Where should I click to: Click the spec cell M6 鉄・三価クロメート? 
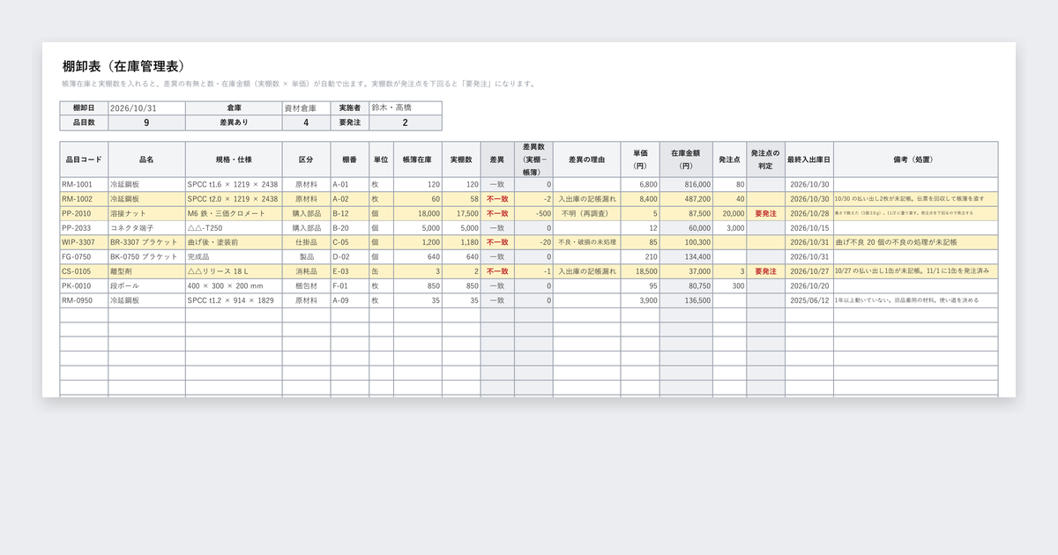tap(234, 213)
